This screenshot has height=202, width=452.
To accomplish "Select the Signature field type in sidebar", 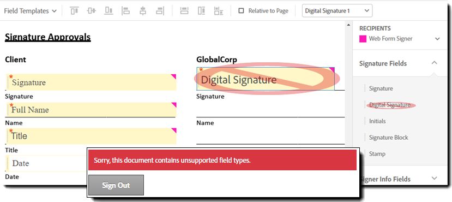I will tap(381, 88).
